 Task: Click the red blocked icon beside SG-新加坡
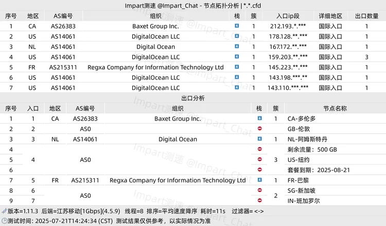click(x=260, y=190)
